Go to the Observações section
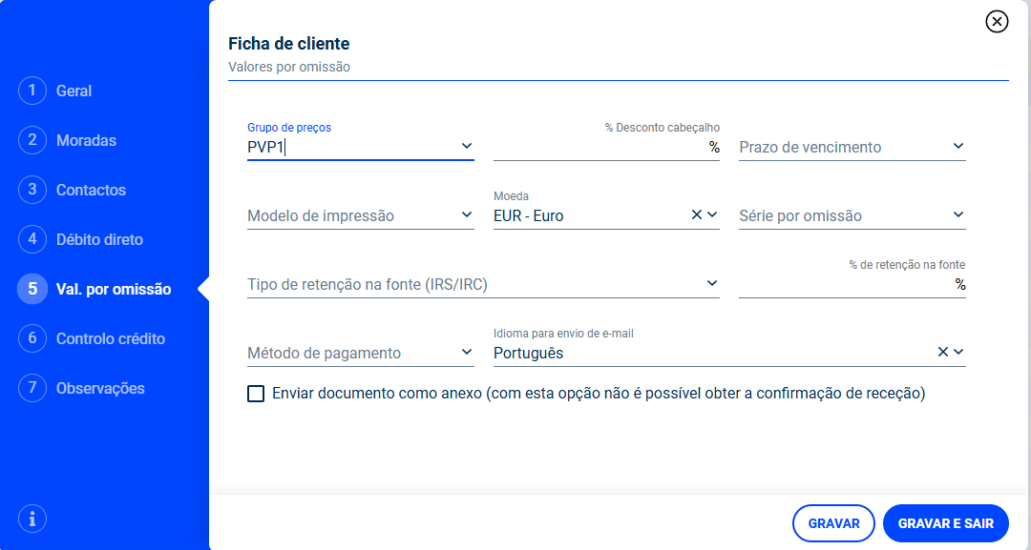1031x550 pixels. (100, 389)
